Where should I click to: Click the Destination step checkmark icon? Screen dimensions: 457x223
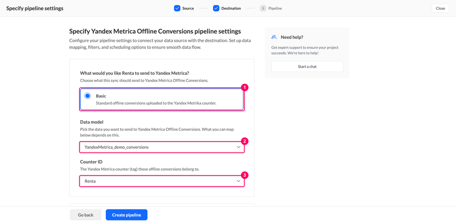coord(216,8)
